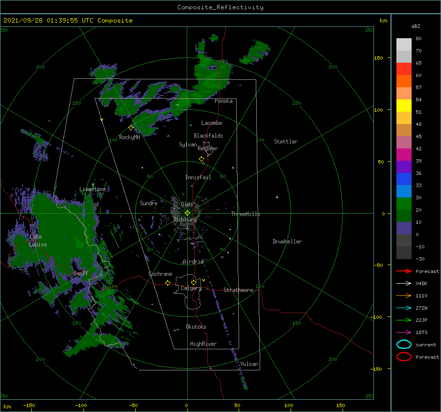Viewport: 441px width, 412px height.
Task: Click the yellow radar site marker at center
Action: tap(187, 213)
